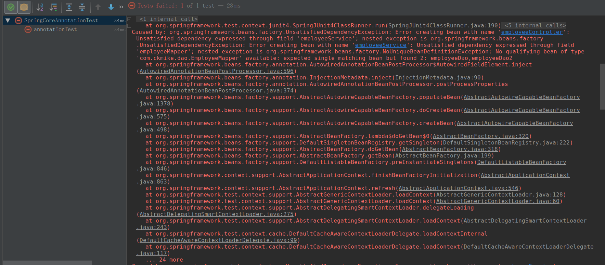Show more toolbar actions chevron

click(x=121, y=7)
